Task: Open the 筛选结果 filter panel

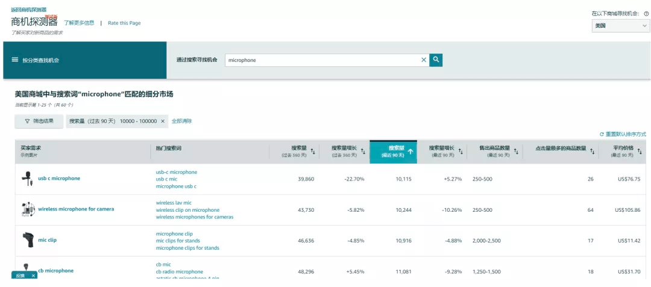Action: pyautogui.click(x=39, y=121)
